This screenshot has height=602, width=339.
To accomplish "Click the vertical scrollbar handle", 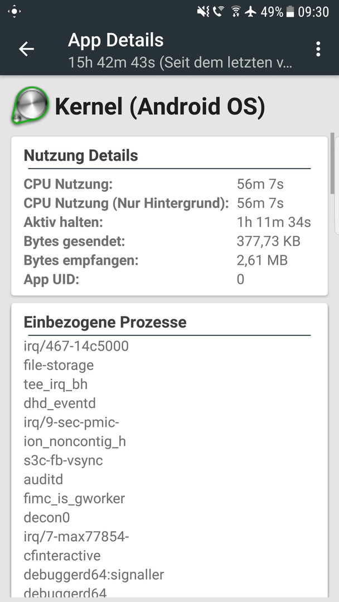I will pyautogui.click(x=332, y=163).
